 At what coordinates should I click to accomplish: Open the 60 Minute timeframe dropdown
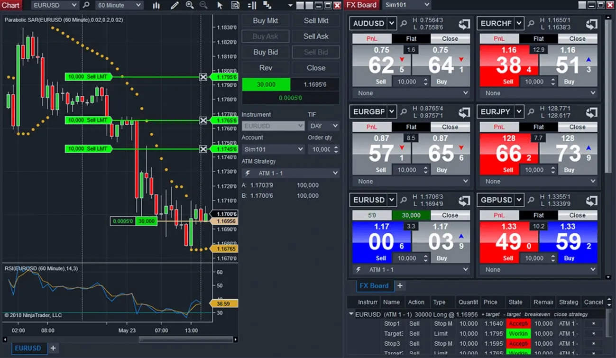(x=119, y=5)
